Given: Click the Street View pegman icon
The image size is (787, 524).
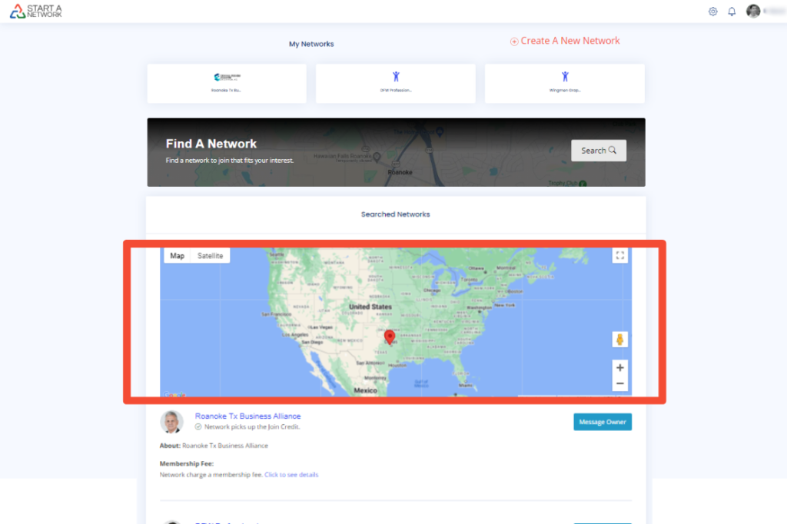Looking at the screenshot, I should point(619,339).
